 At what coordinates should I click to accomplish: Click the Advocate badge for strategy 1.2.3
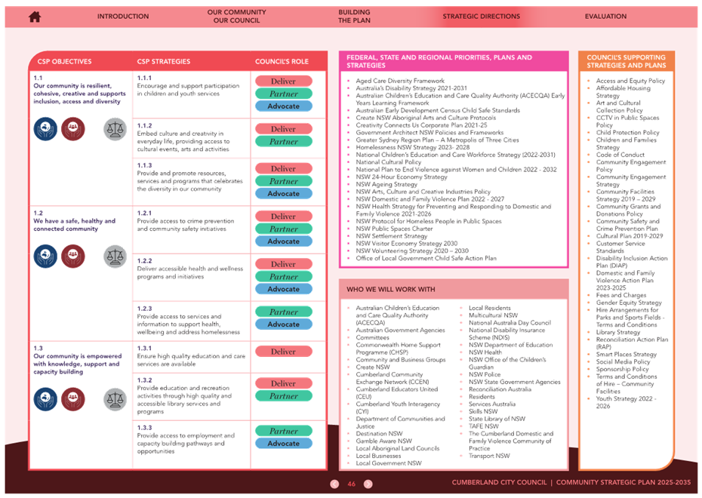point(283,324)
